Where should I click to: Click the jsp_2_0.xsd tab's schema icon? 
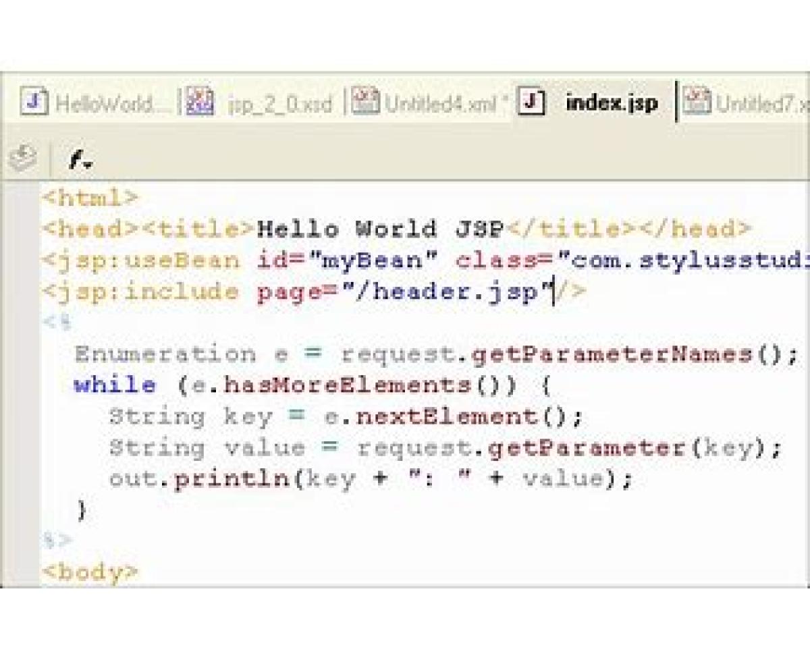point(200,102)
